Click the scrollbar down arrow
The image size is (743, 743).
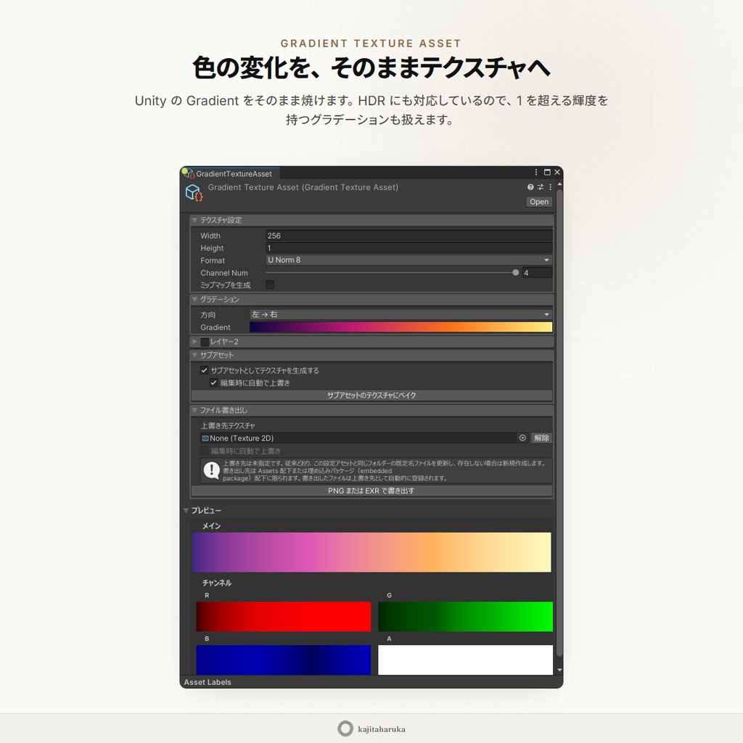(559, 670)
